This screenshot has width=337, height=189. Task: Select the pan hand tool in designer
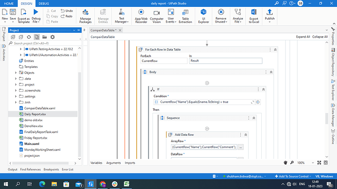(x=285, y=163)
